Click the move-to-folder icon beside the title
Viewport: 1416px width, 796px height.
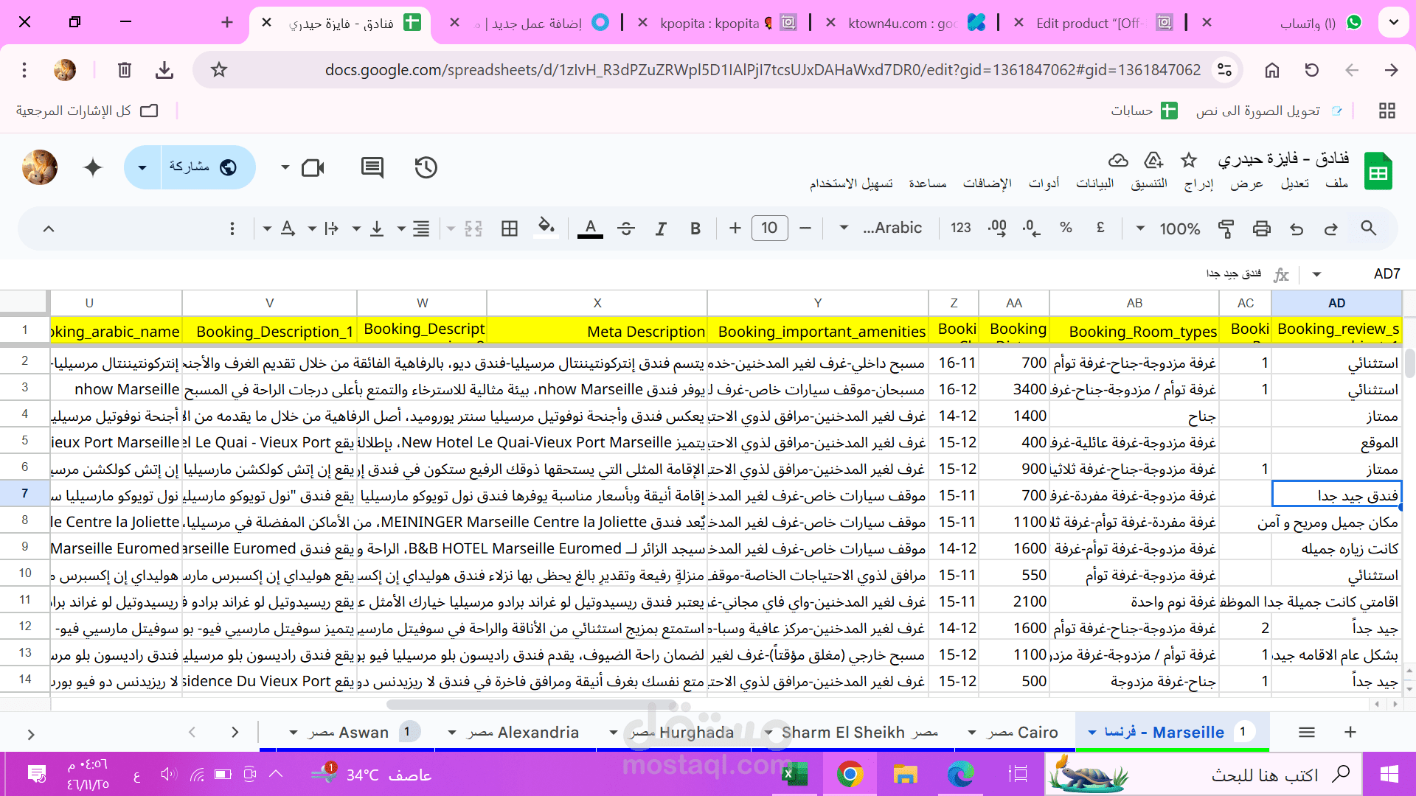coord(1153,160)
